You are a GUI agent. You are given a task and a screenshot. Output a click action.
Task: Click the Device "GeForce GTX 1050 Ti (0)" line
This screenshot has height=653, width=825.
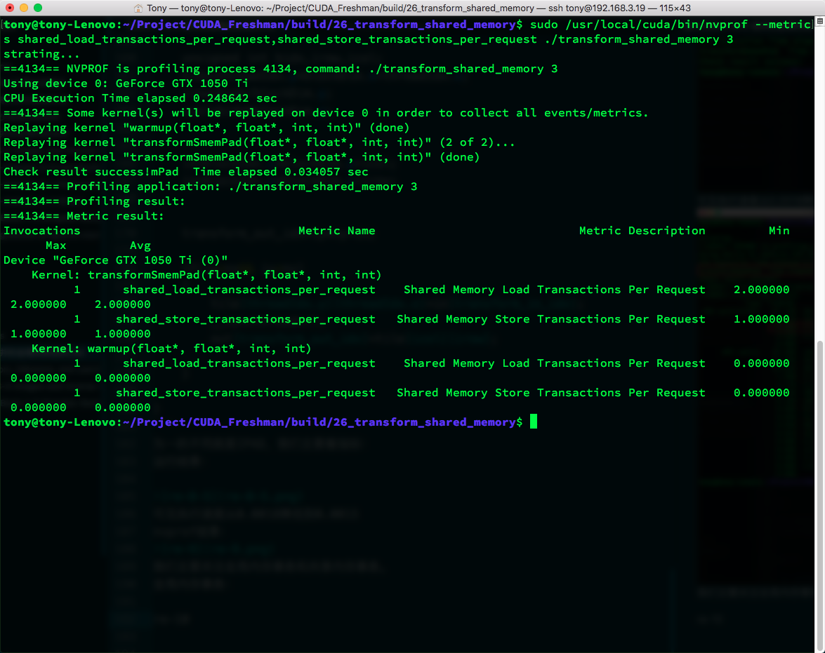pos(116,260)
